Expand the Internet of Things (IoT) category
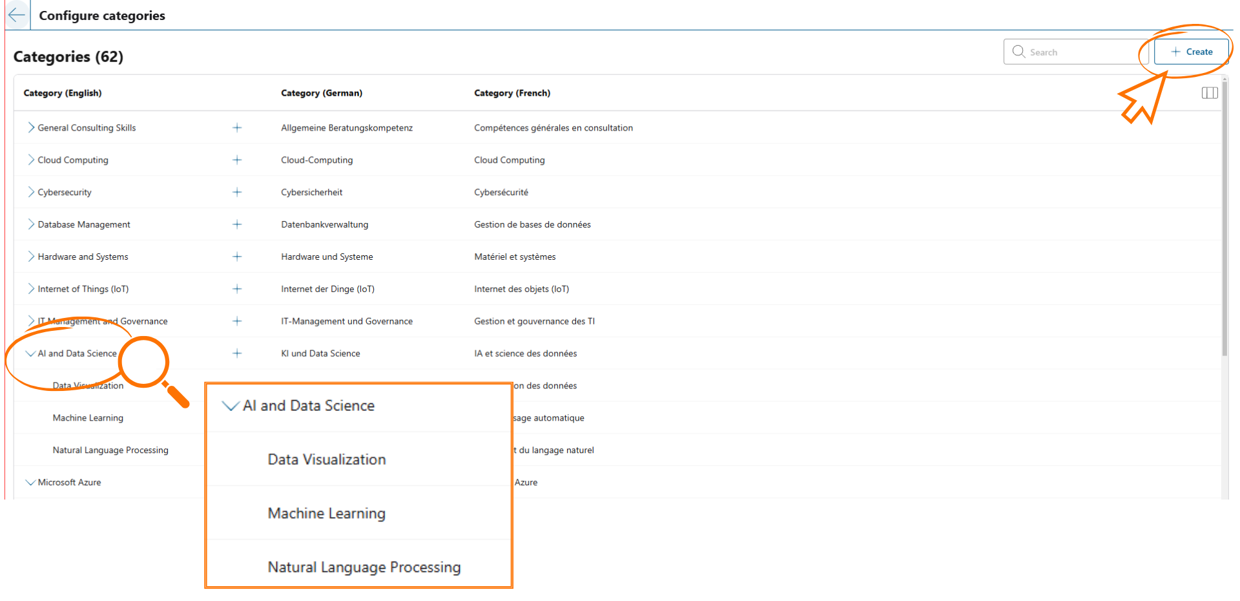1240x601 pixels. [x=30, y=290]
